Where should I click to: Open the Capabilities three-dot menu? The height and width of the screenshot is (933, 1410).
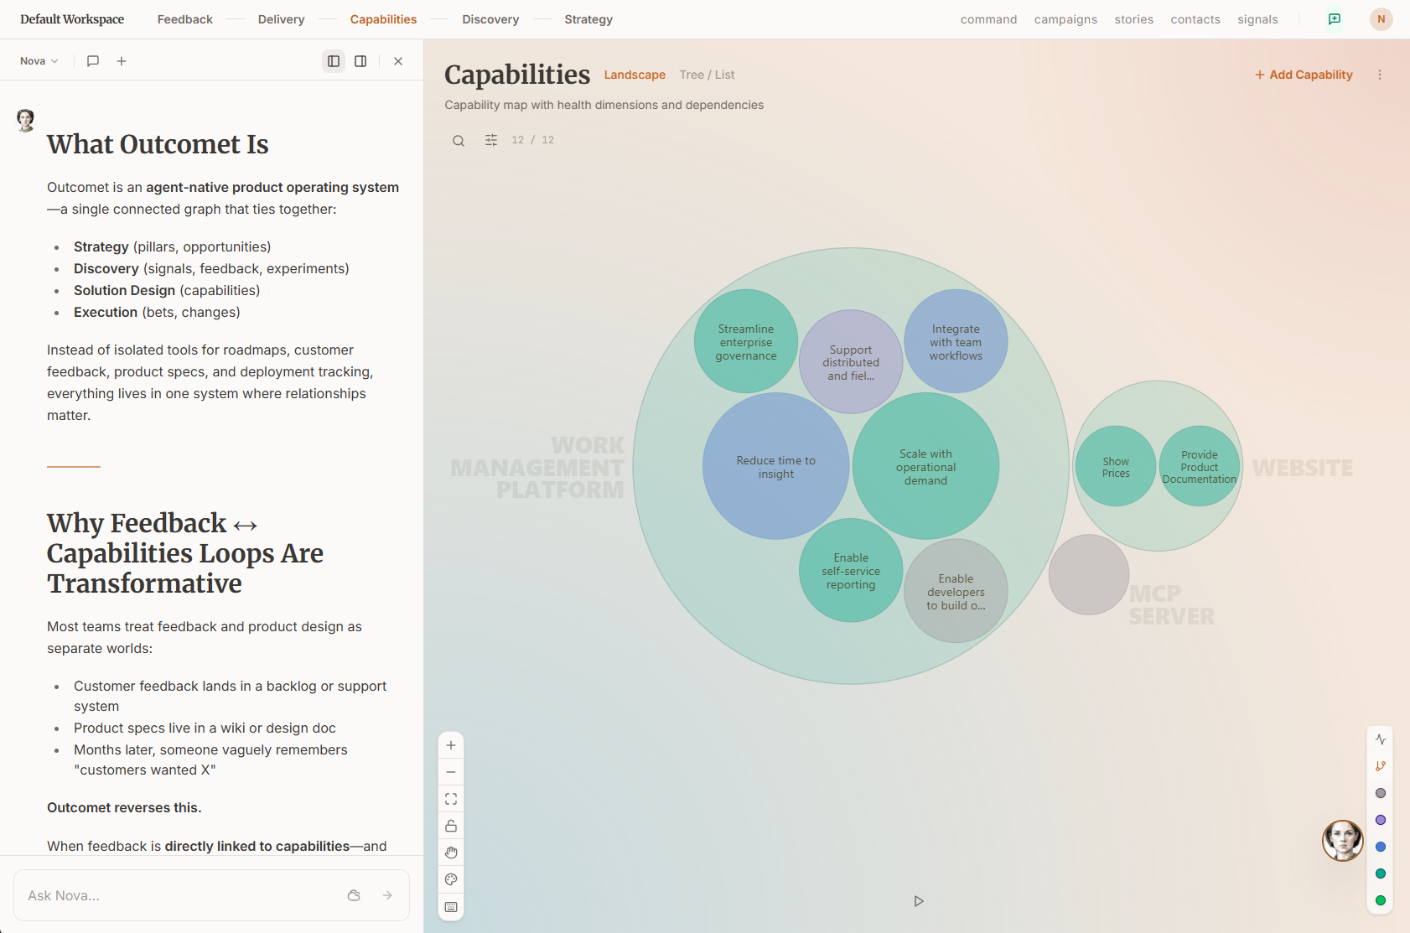point(1380,75)
